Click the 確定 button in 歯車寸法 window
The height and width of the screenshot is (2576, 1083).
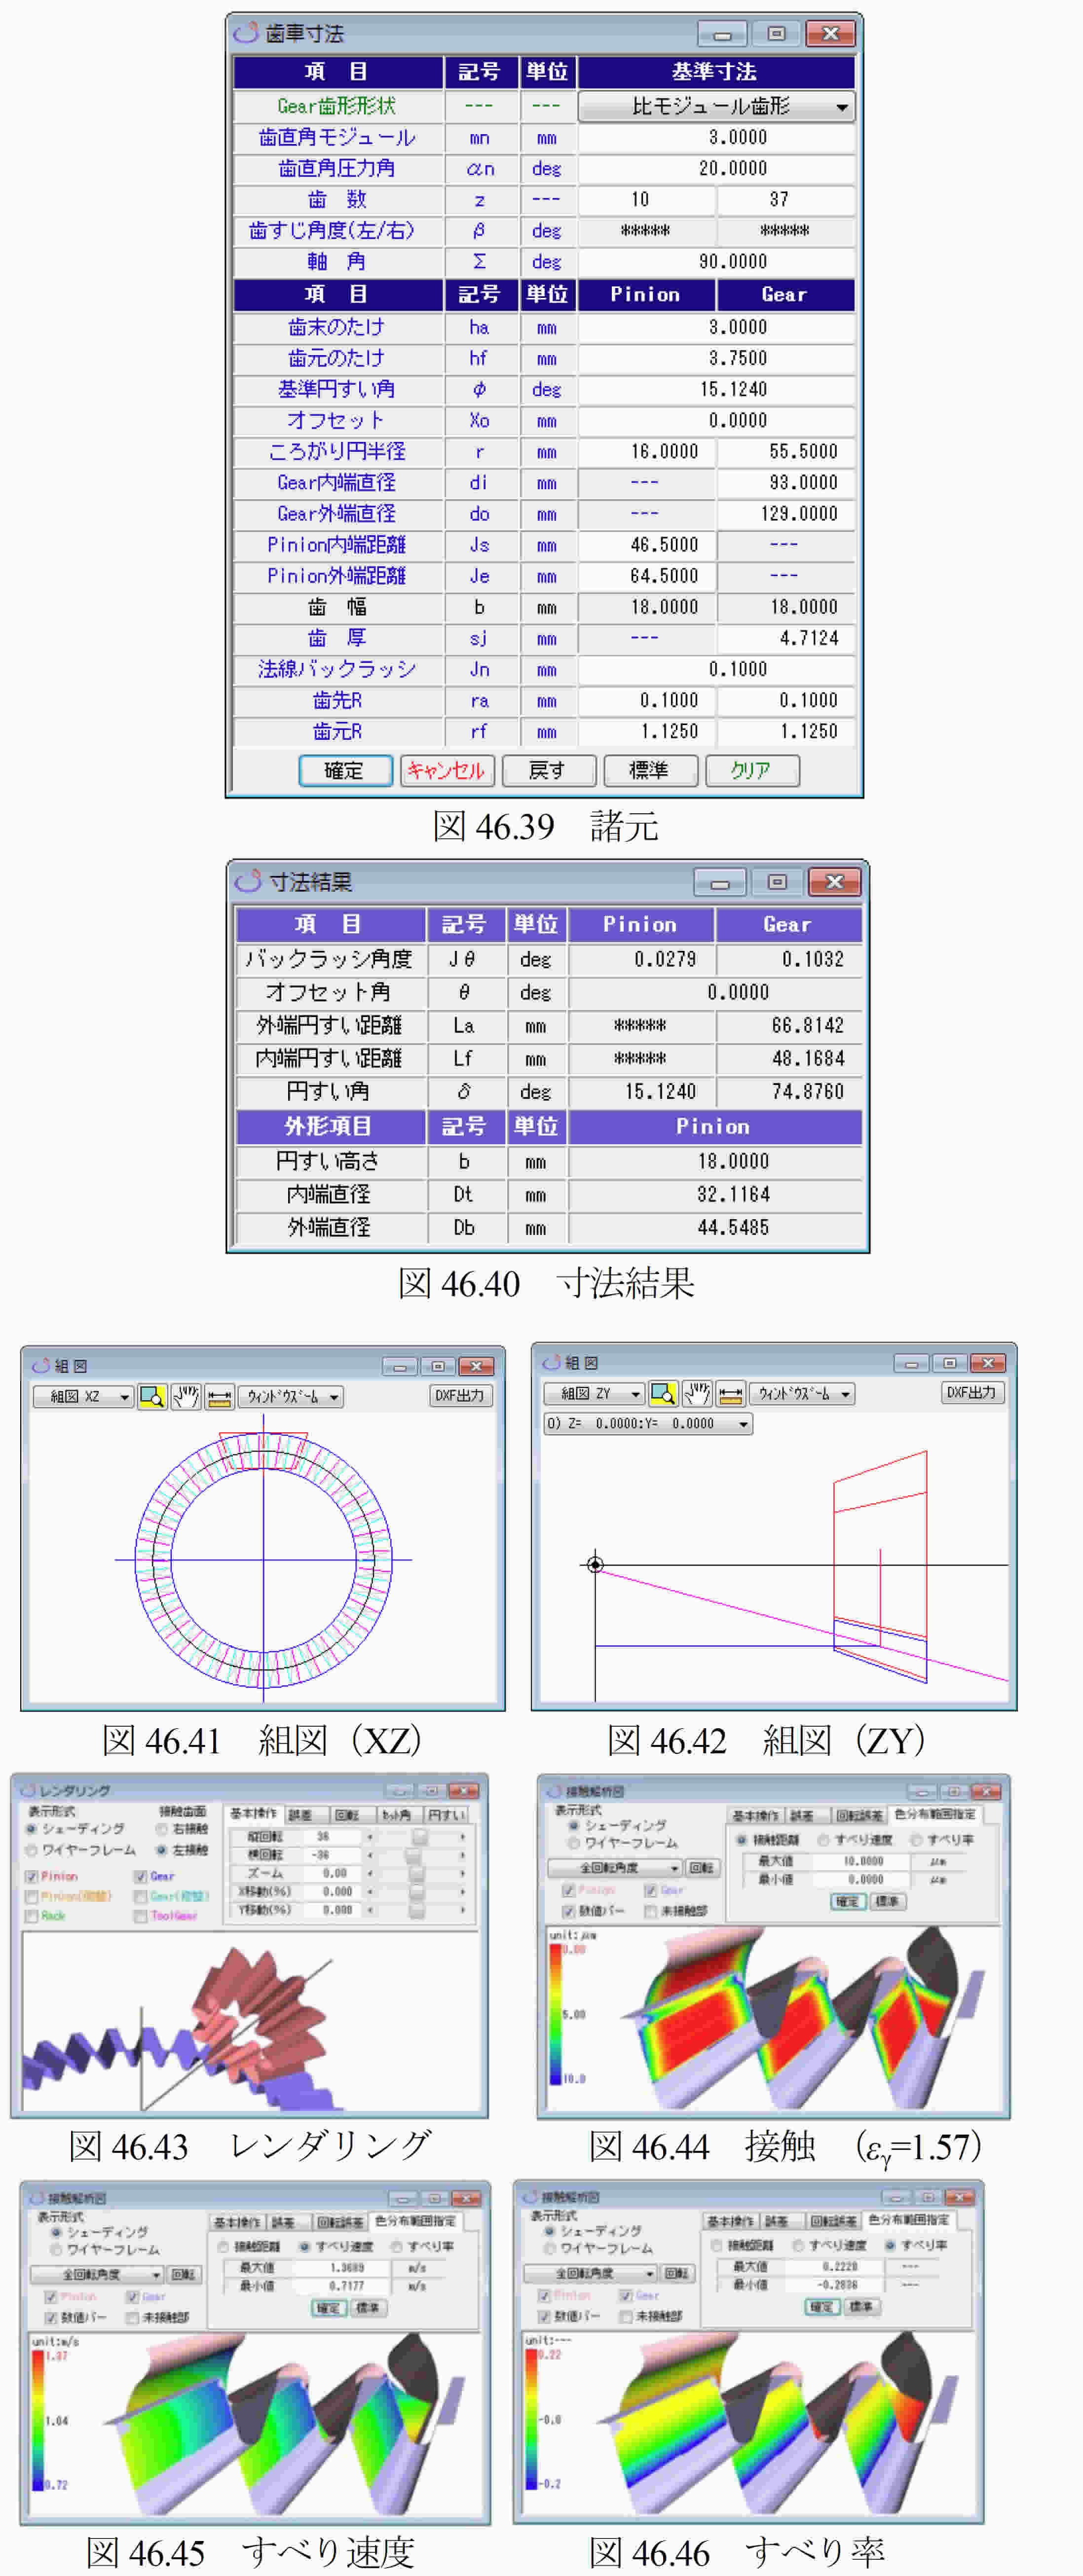345,770
